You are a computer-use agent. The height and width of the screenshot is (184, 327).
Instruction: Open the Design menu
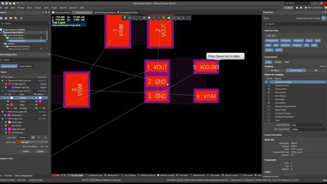(x=38, y=8)
